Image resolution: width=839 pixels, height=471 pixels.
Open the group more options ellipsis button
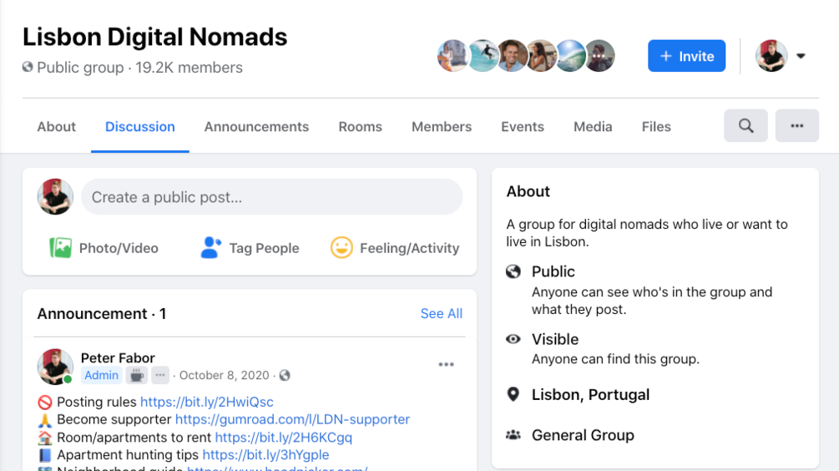coord(796,126)
